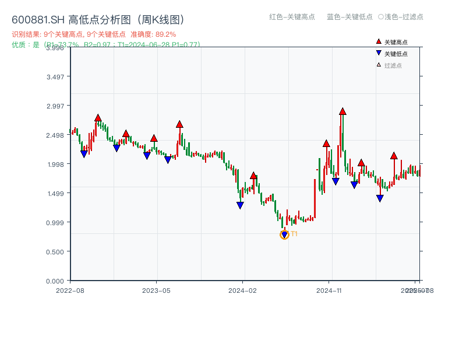
Task: Click the 红色-关键高点 header label
Action: 292,17
